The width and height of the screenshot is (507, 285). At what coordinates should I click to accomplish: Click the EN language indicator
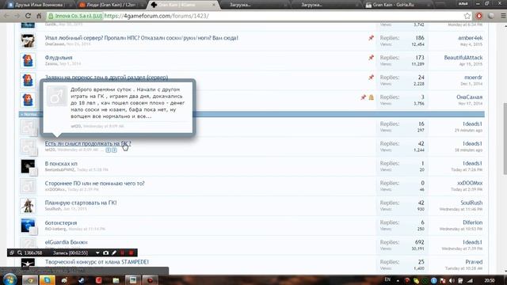[x=387, y=279]
